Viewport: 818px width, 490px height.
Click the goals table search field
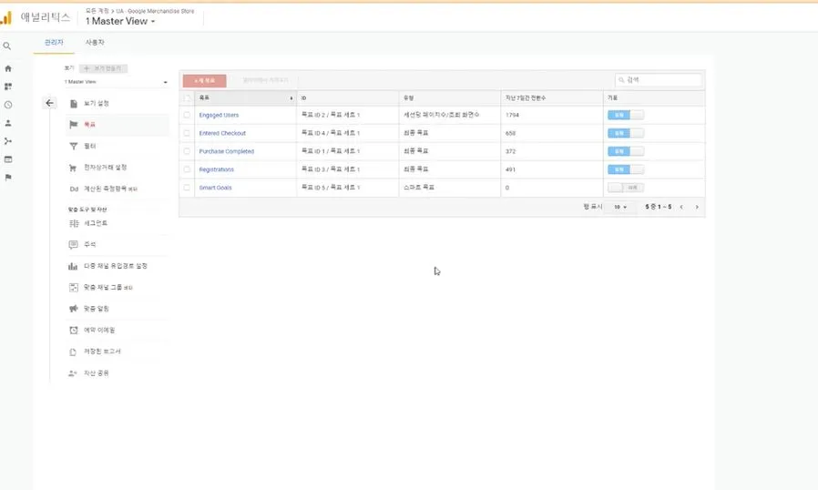[x=659, y=80]
